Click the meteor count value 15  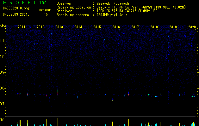pyautogui.click(x=46, y=14)
